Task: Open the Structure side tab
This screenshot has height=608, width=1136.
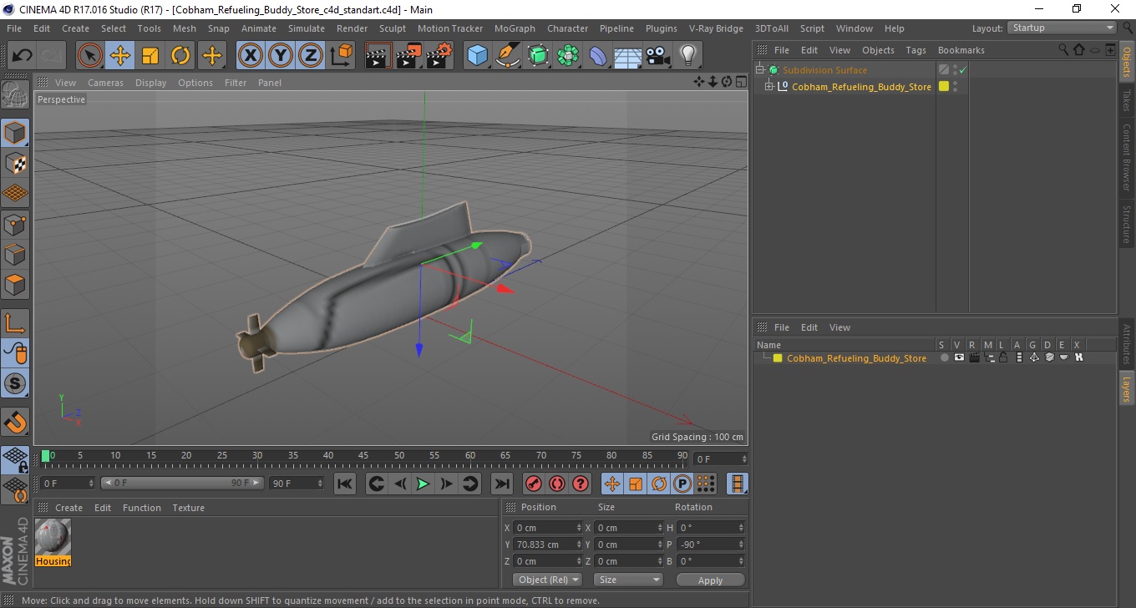Action: [x=1127, y=223]
